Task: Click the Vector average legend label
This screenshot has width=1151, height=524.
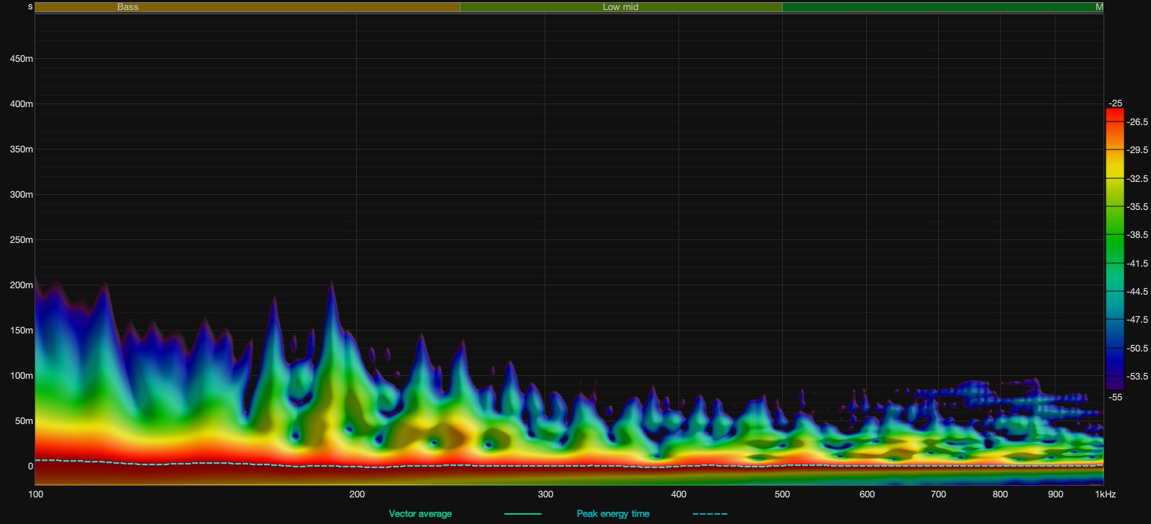Action: (x=420, y=514)
